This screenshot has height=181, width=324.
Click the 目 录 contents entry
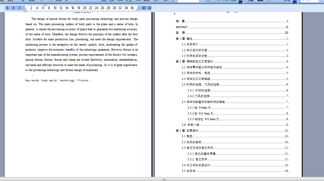[x=232, y=33]
